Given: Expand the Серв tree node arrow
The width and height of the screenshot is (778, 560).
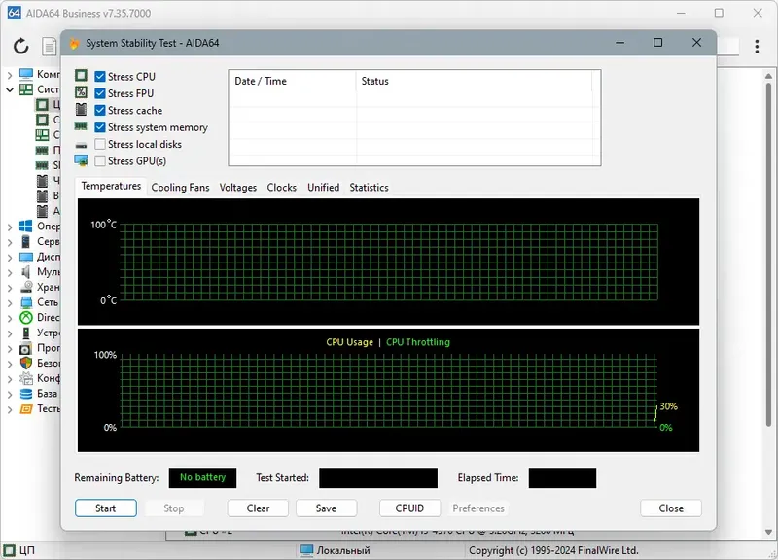Looking at the screenshot, I should point(10,242).
